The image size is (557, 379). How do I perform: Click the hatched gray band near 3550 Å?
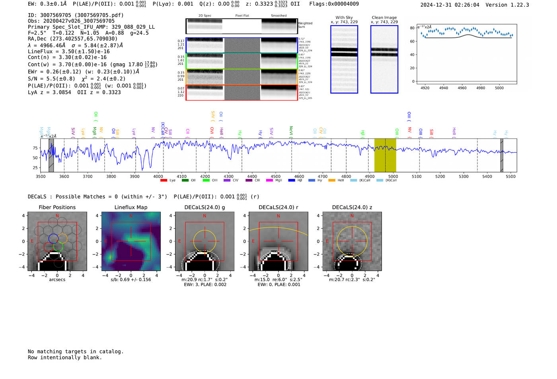tap(51, 155)
